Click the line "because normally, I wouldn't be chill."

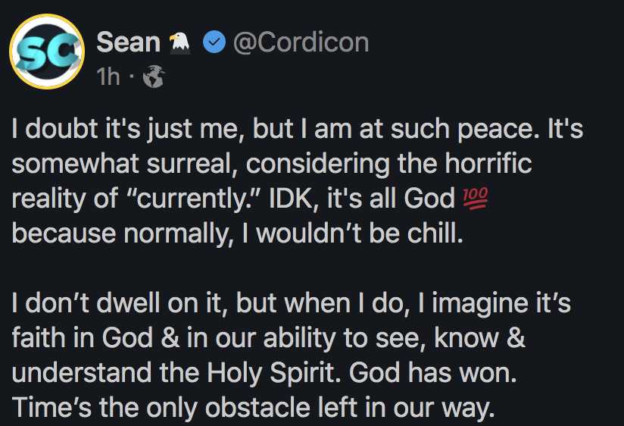click(x=236, y=233)
